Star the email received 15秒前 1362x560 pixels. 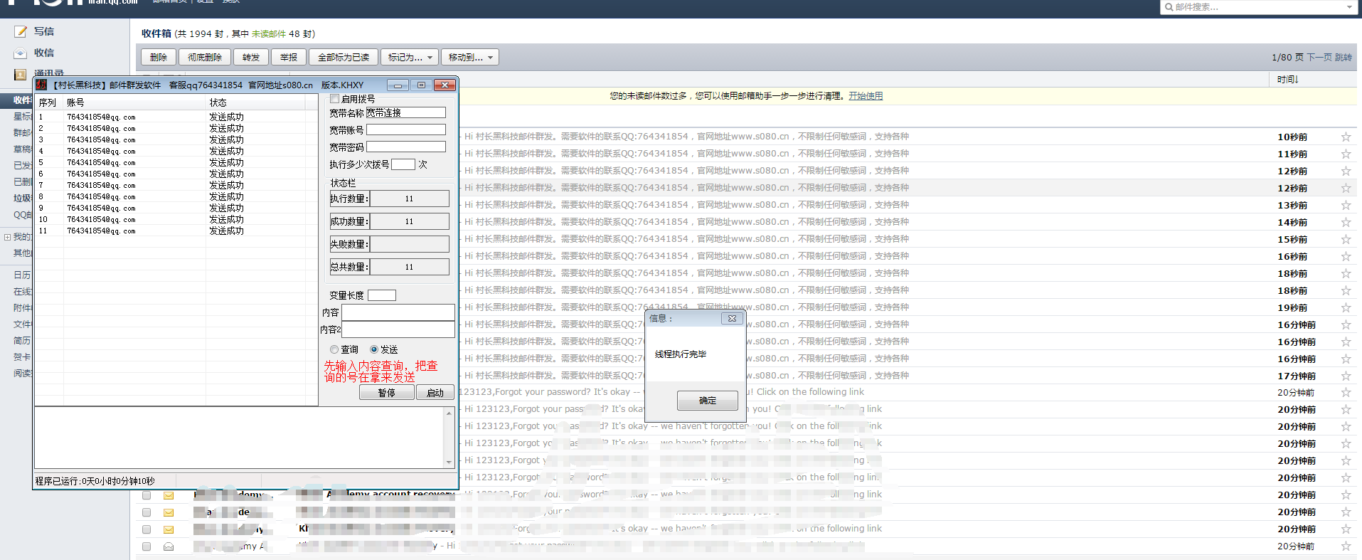point(1346,239)
